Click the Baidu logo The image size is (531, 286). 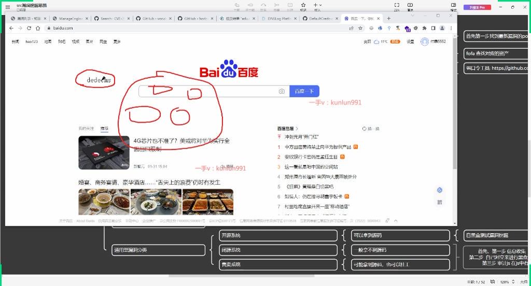pyautogui.click(x=229, y=69)
